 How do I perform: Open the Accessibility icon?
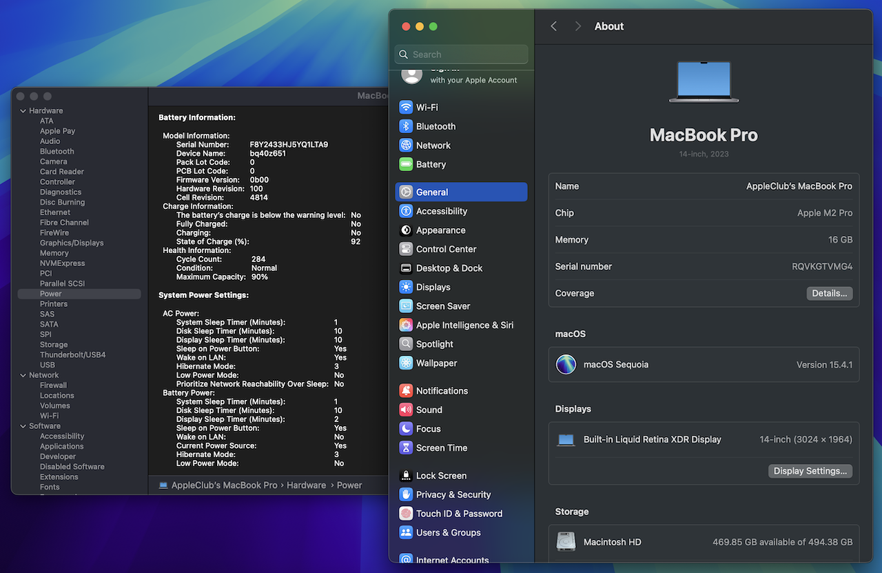coord(406,211)
